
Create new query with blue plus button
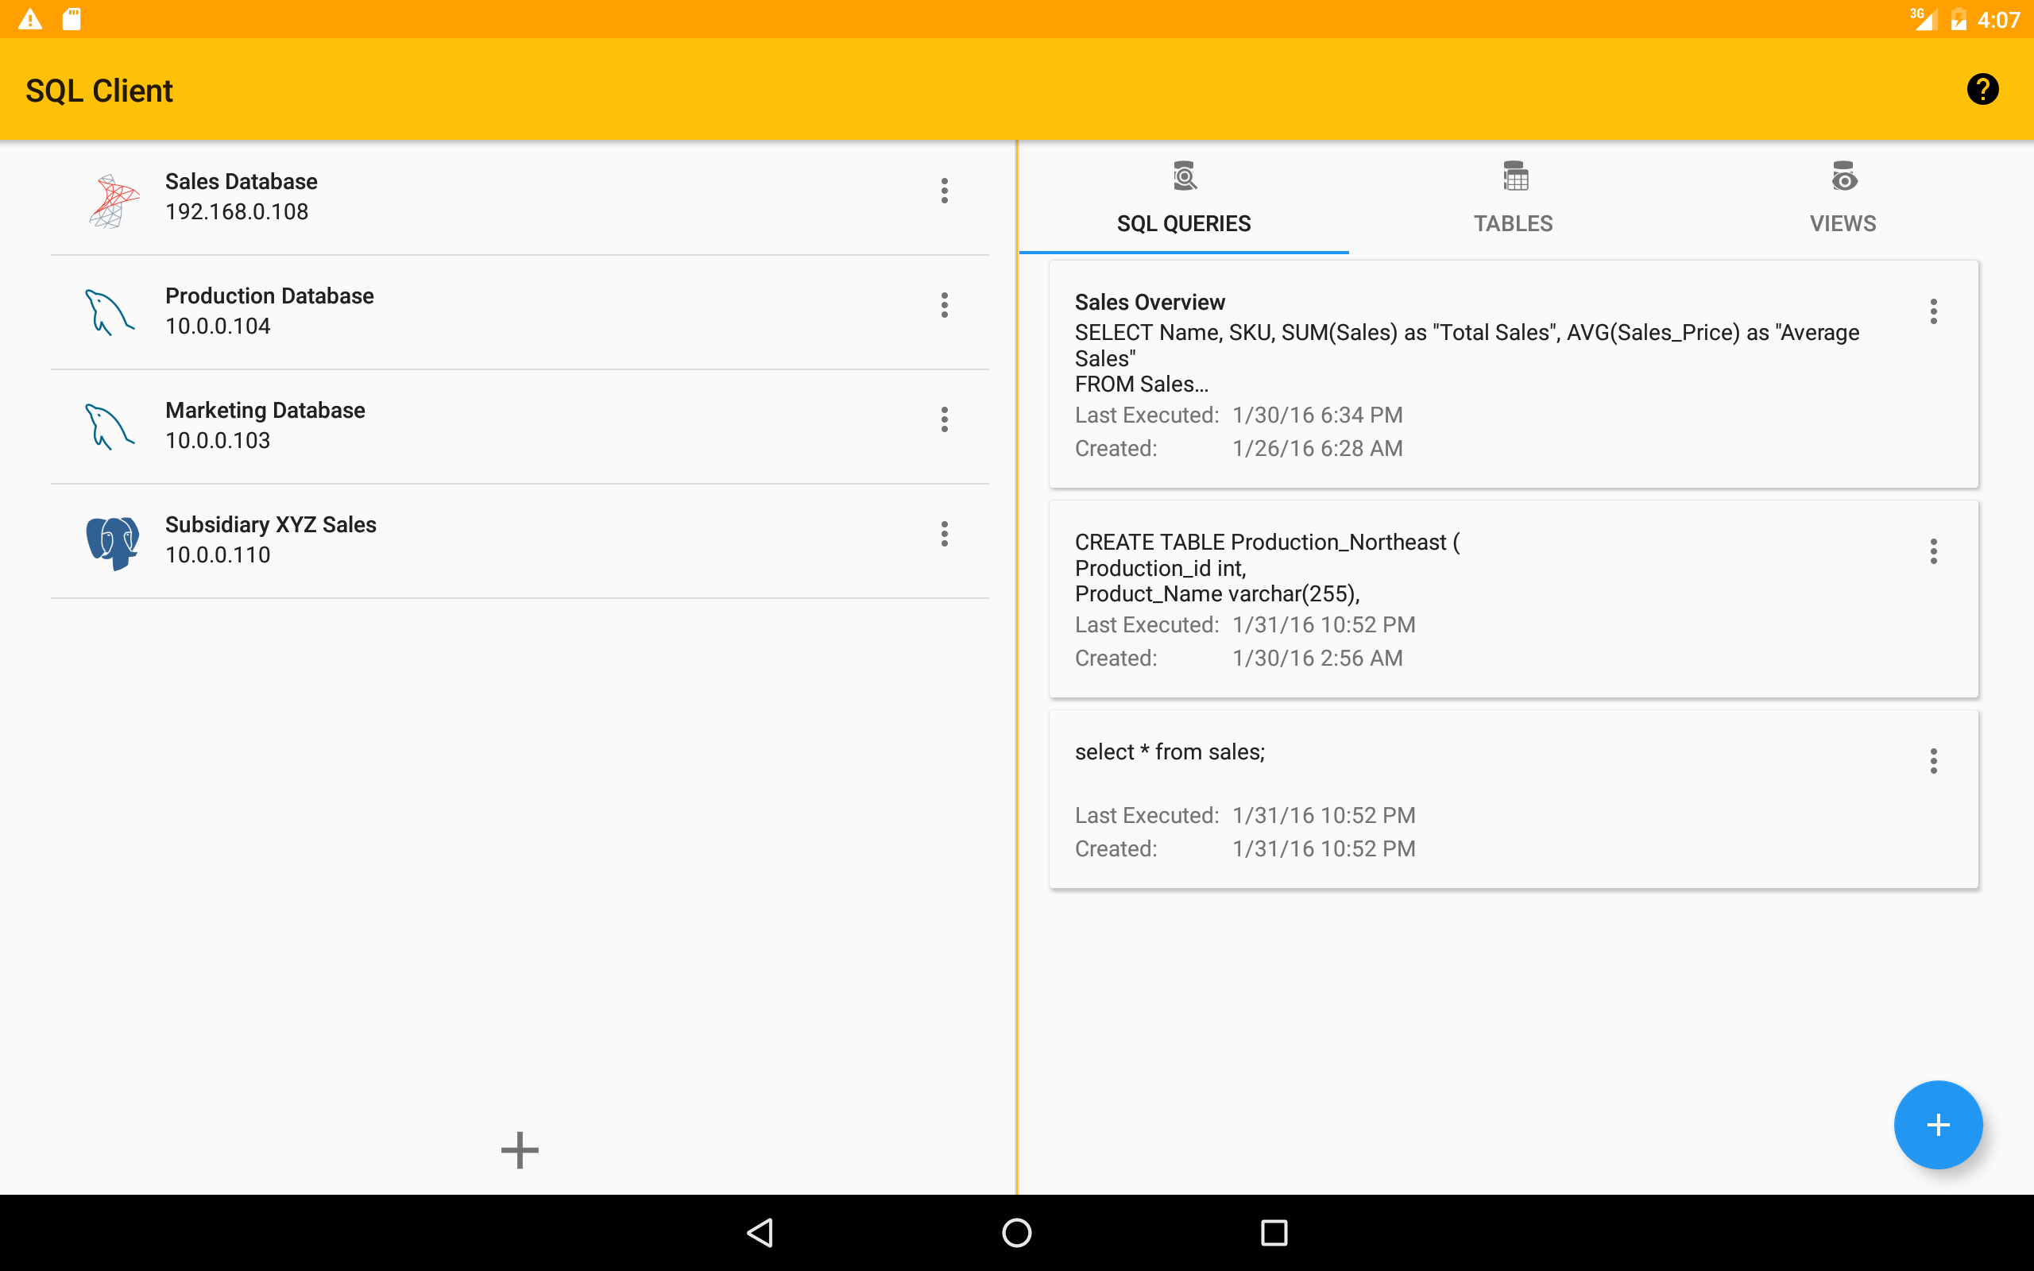click(1937, 1124)
